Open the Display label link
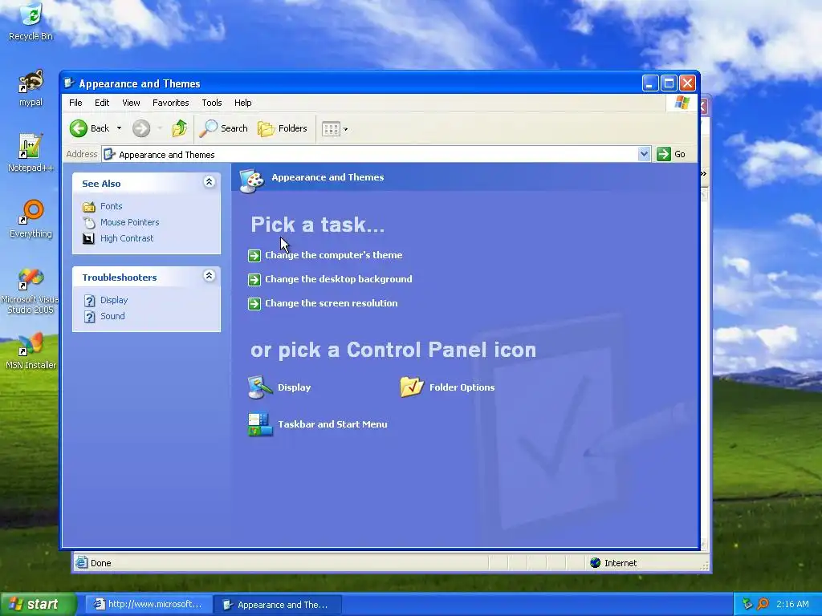 click(x=294, y=387)
